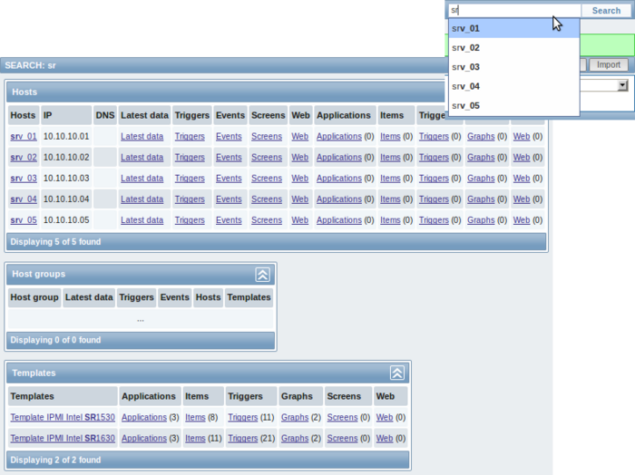Image resolution: width=635 pixels, height=475 pixels.
Task: Open Screens for srv_02
Action: 267,158
